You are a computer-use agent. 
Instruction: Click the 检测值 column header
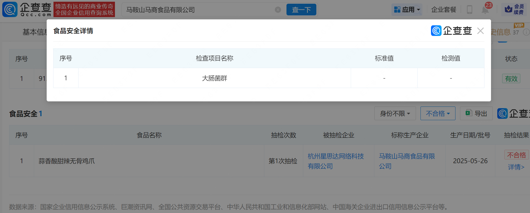pos(451,58)
